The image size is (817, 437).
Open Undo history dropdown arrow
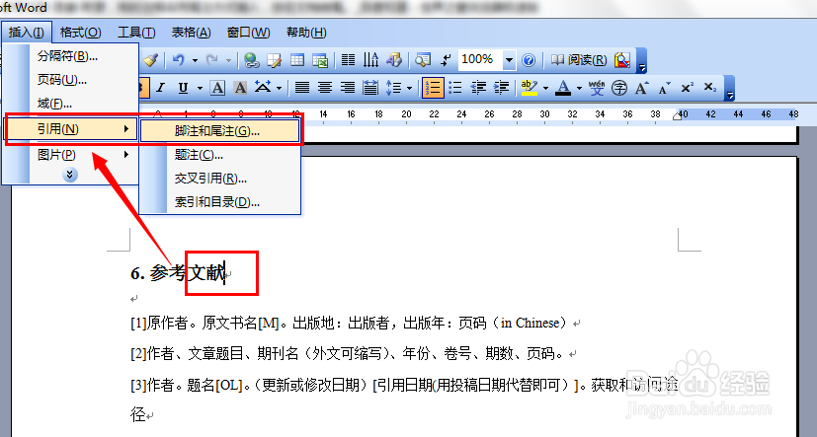195,61
